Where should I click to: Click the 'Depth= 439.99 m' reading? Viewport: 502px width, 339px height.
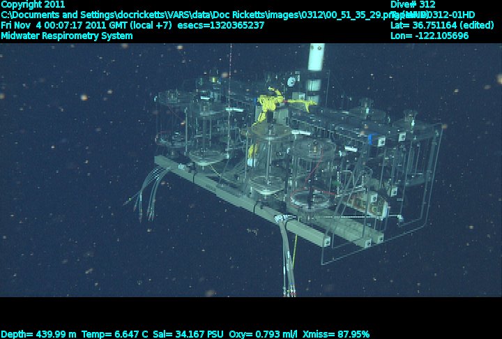(x=39, y=335)
